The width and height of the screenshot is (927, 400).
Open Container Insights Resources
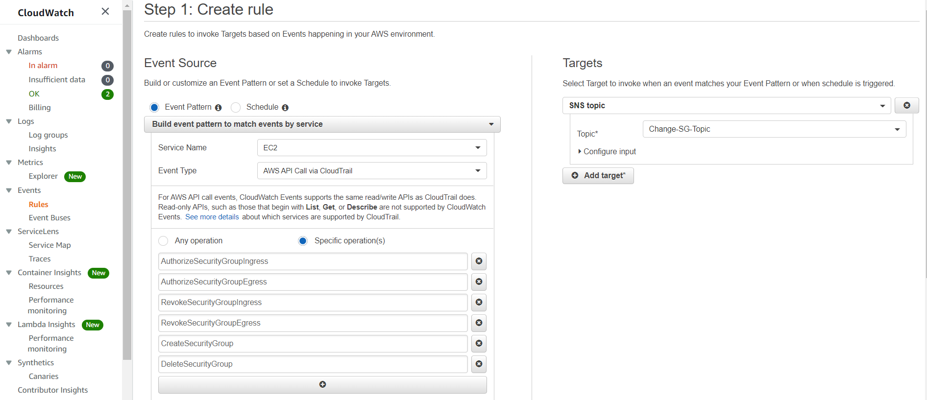[46, 286]
